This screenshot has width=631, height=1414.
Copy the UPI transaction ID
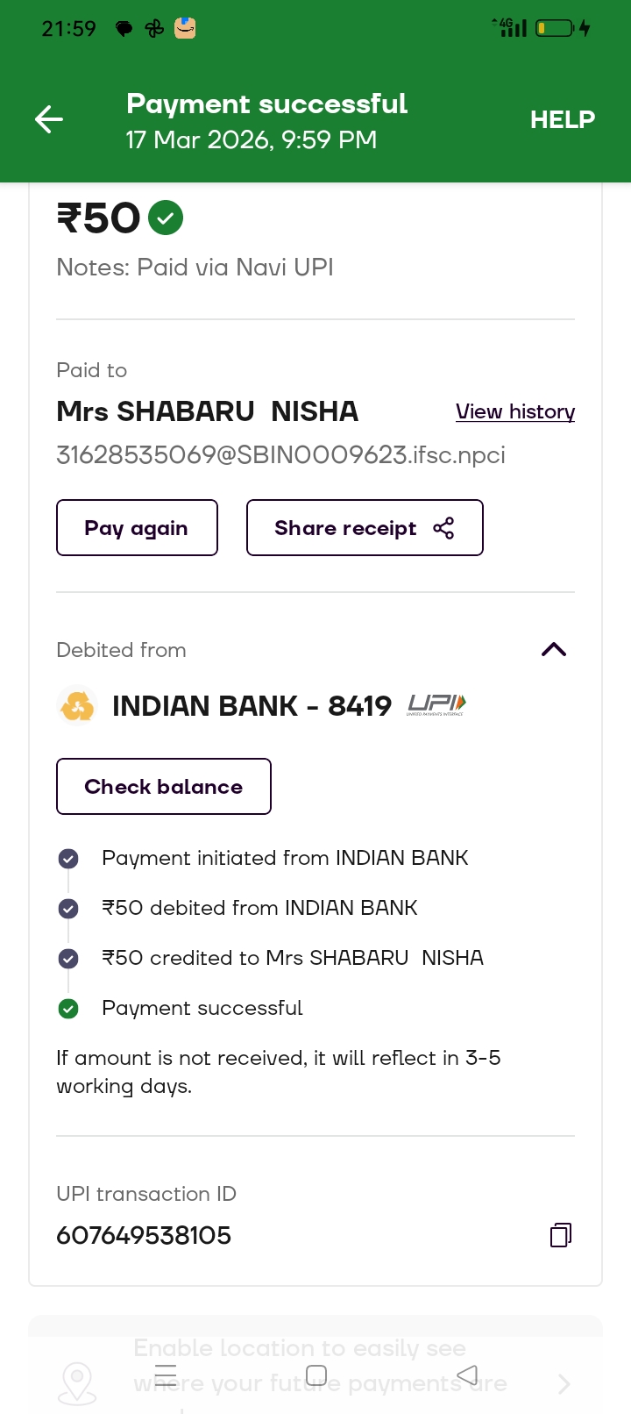click(x=561, y=1235)
